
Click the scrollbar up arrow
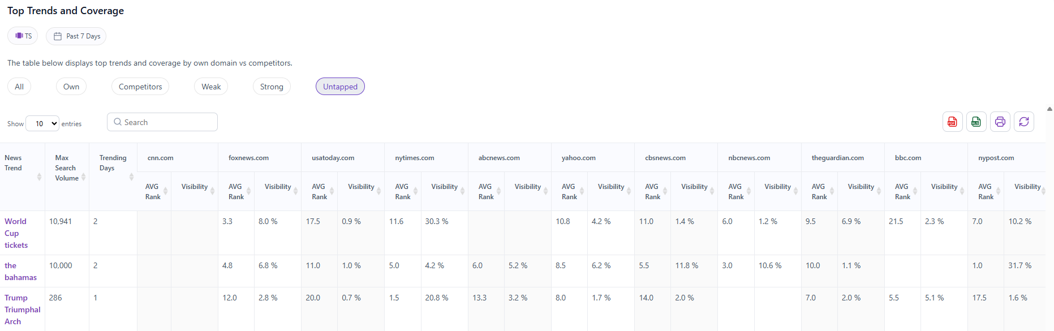(1049, 109)
